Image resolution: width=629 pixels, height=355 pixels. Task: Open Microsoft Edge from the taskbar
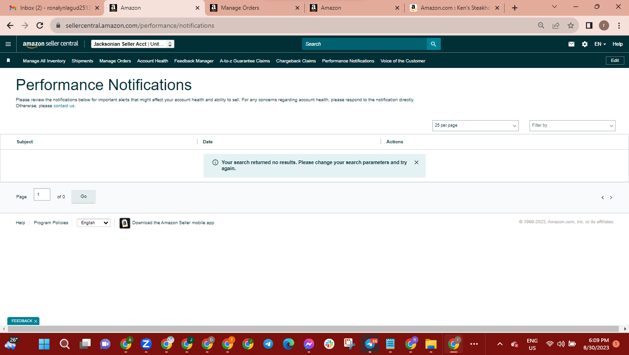tap(289, 344)
